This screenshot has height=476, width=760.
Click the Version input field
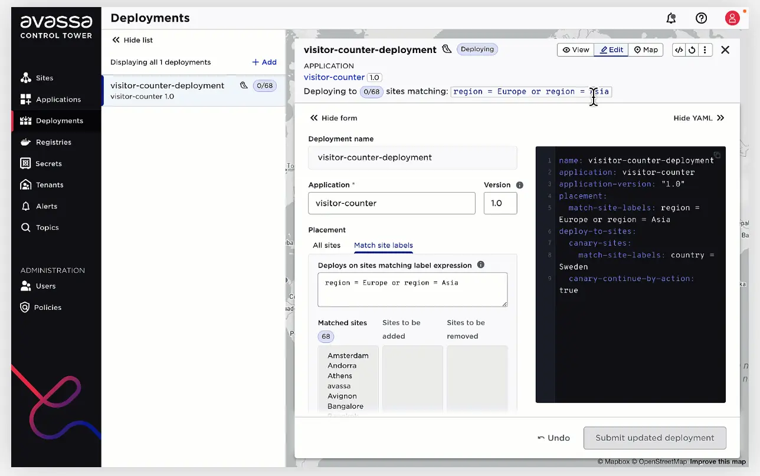coord(500,203)
